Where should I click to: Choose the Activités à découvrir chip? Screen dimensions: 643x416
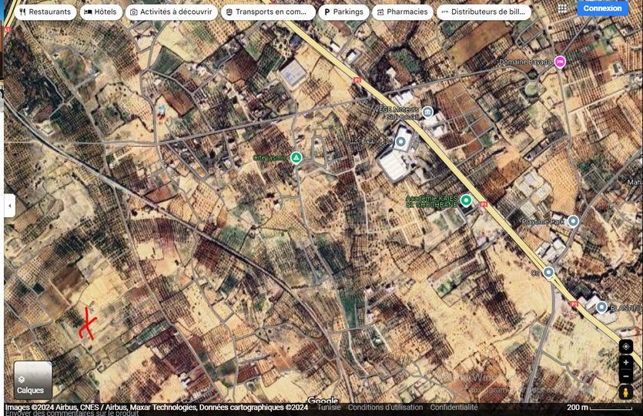pos(170,12)
